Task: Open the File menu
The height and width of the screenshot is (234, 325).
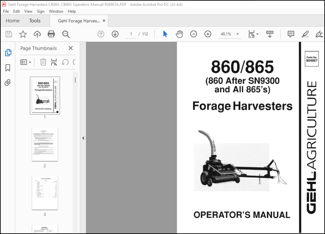Action: click(6, 11)
